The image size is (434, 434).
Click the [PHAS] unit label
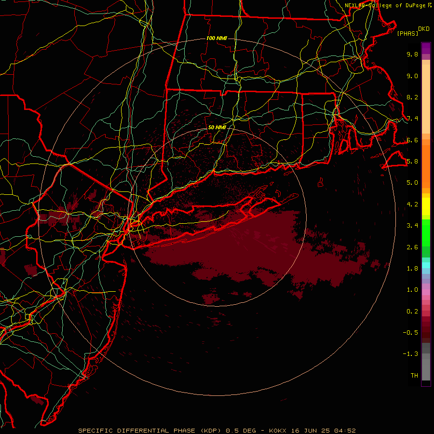407,33
